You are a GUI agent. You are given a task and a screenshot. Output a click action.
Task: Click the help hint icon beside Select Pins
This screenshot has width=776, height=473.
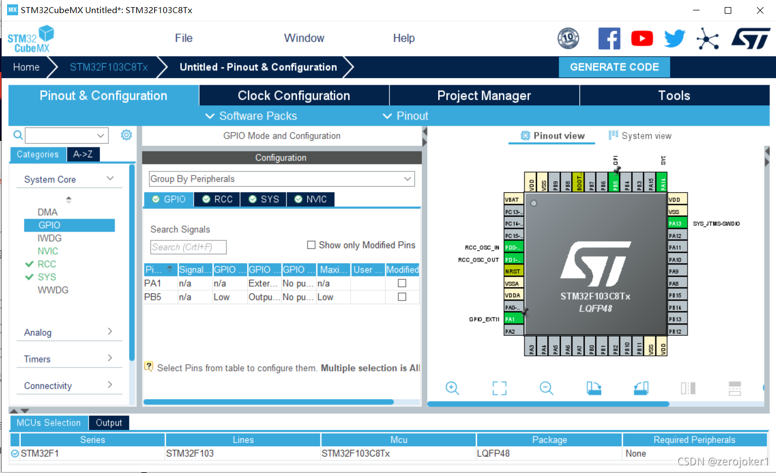[148, 366]
